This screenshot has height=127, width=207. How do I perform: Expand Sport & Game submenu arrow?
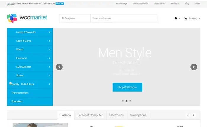pyautogui.click(x=49, y=41)
